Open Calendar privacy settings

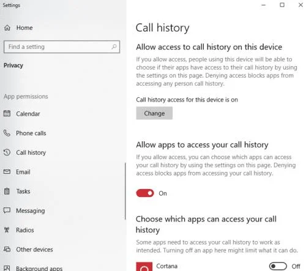[28, 114]
